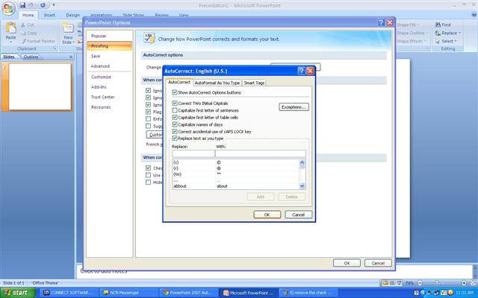Screen dimensions: 478x298
Task: Select the abbout entry in replacement list
Action: pyautogui.click(x=236, y=186)
